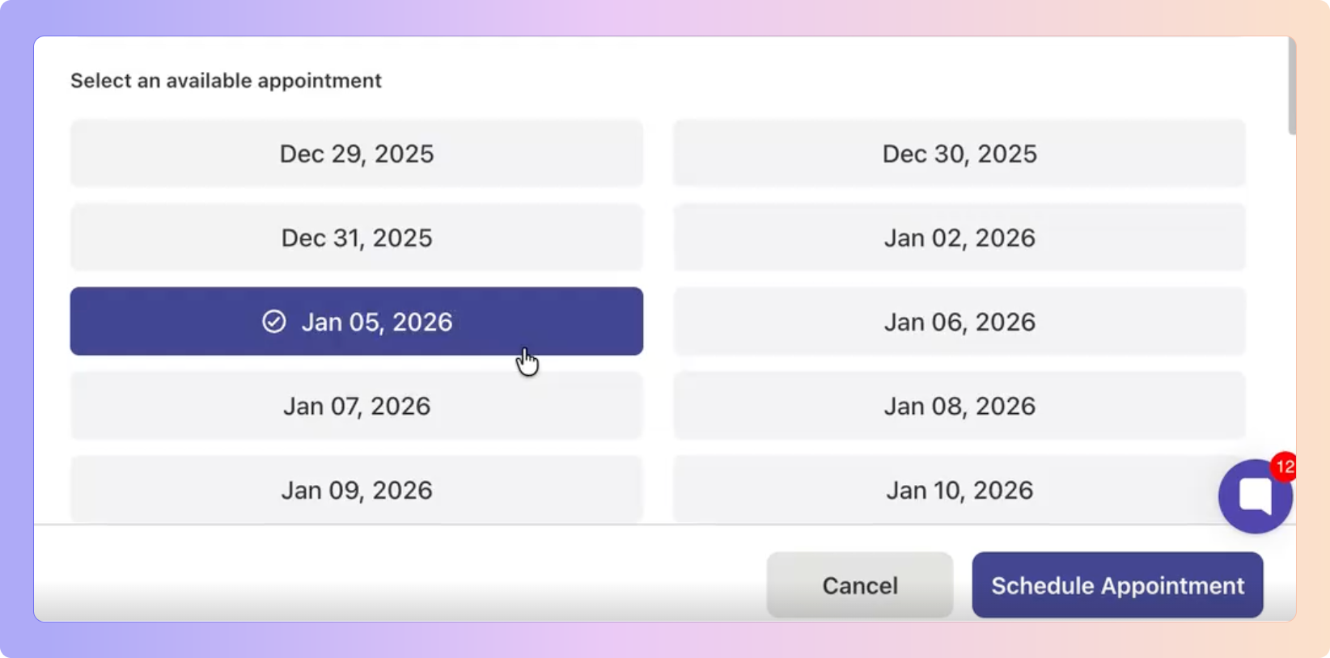This screenshot has height=658, width=1330.
Task: Select the Dec 29, 2025 appointment
Action: click(x=356, y=154)
